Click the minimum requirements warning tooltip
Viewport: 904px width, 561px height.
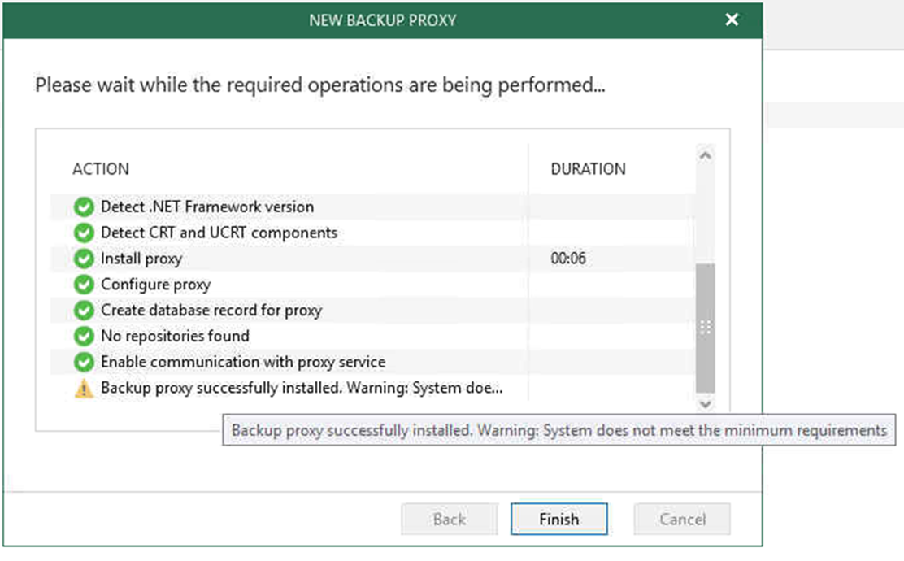coord(558,430)
